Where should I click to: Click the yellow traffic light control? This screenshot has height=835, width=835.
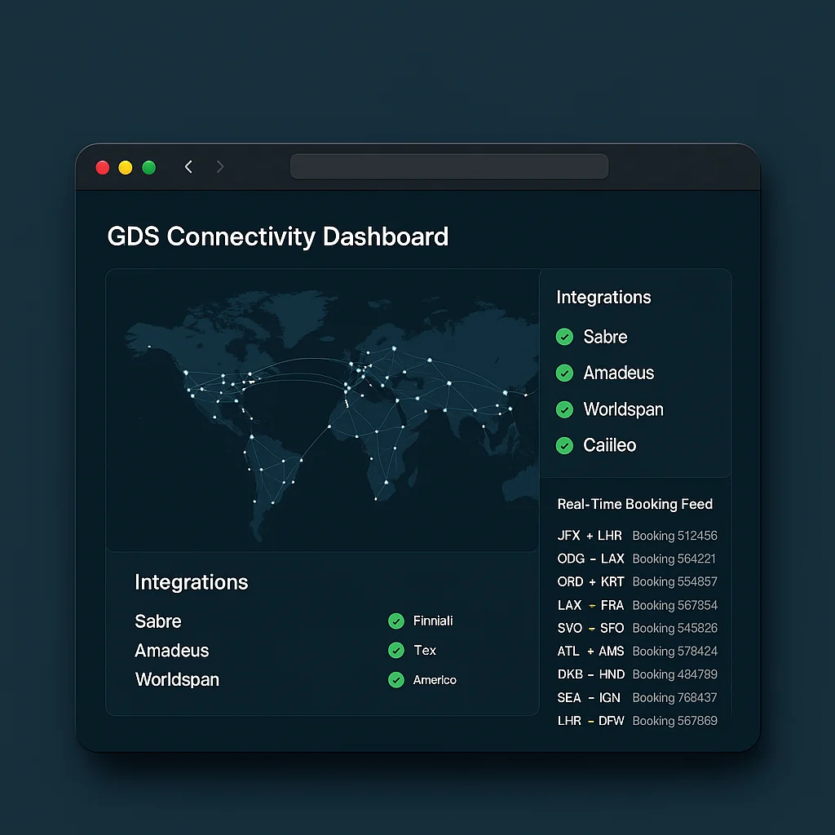[125, 167]
